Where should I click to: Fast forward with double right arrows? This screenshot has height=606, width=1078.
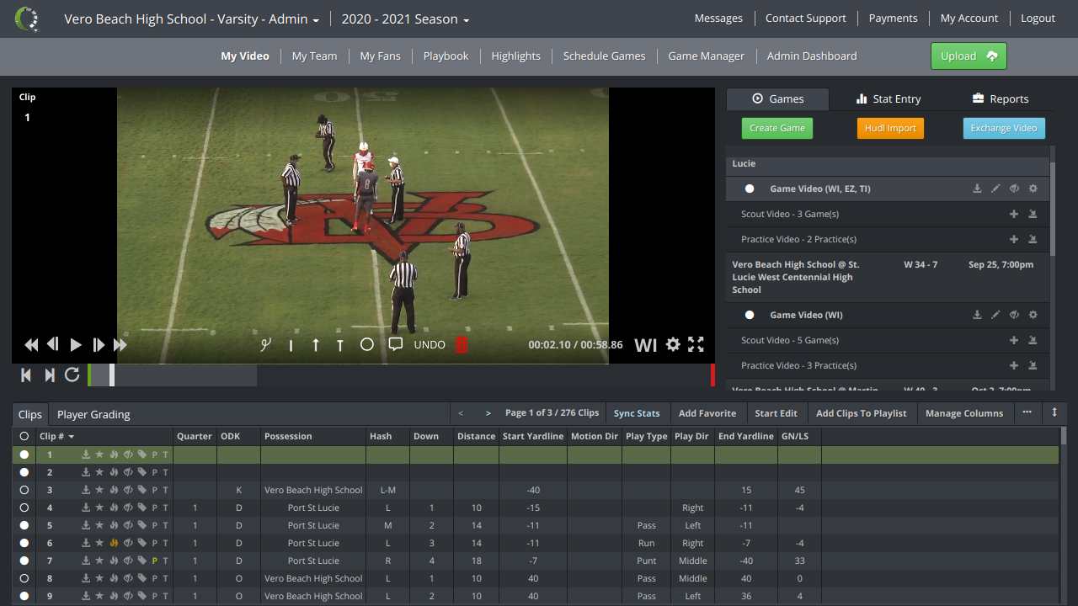point(120,344)
